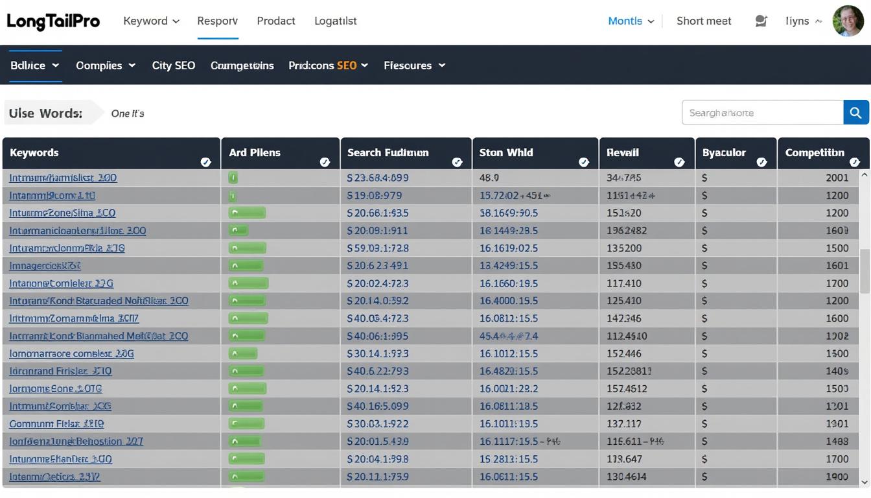Click the Short meet link
Screen dimensions: 871x498
click(x=703, y=21)
